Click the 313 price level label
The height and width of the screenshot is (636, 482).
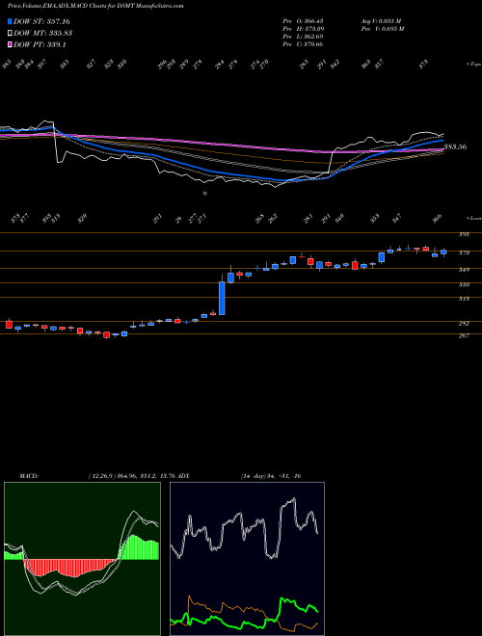pyautogui.click(x=464, y=299)
